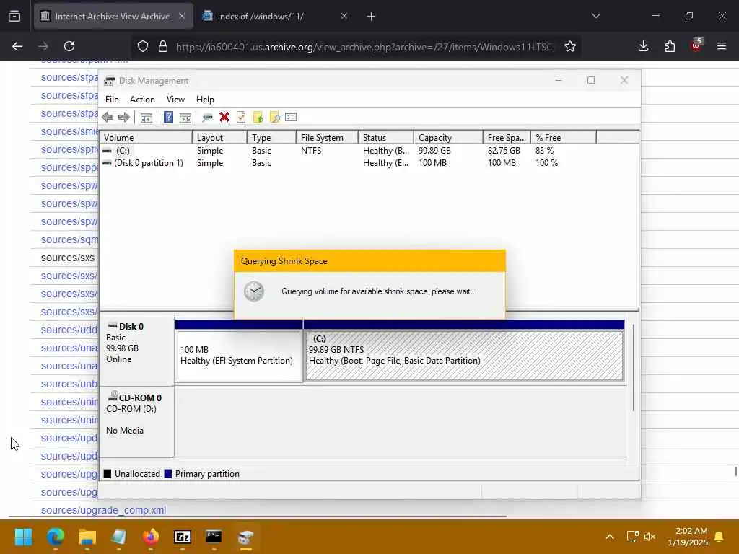Screen dimensions: 739x554
Task: Open the Firefox Extensions puzzle icon
Action: 670,46
